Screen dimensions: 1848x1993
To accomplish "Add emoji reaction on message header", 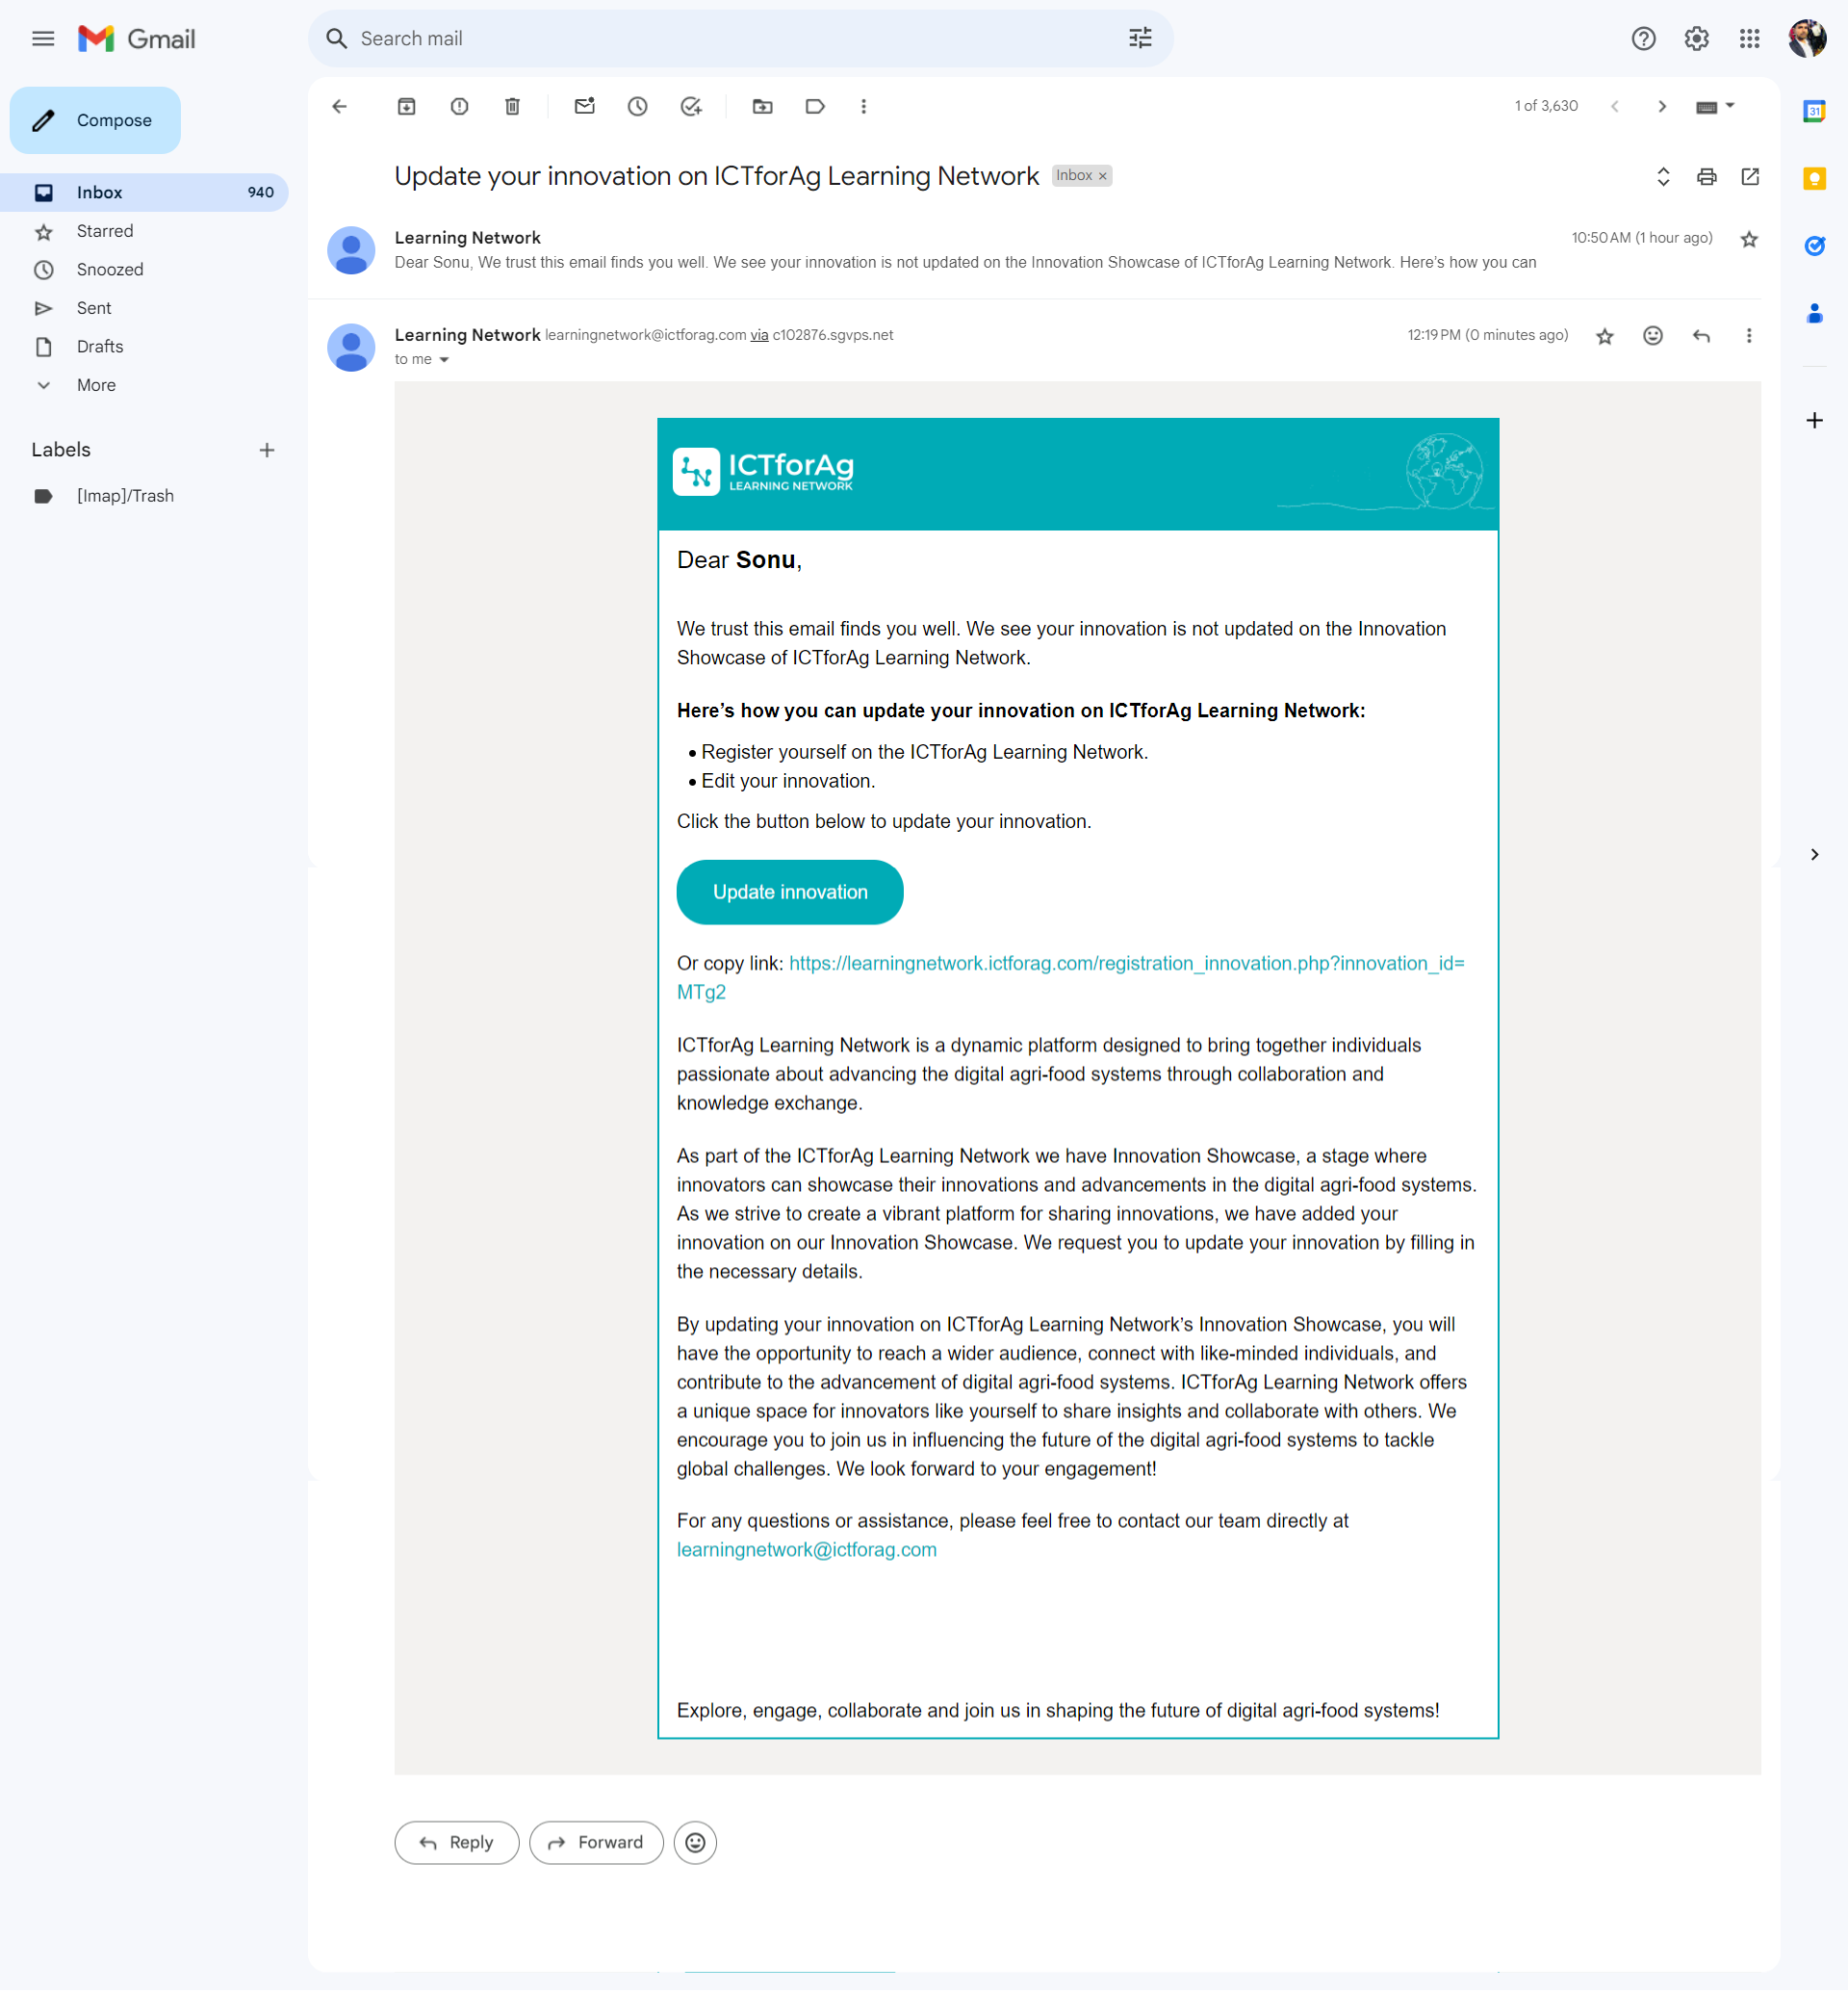I will pos(1653,336).
